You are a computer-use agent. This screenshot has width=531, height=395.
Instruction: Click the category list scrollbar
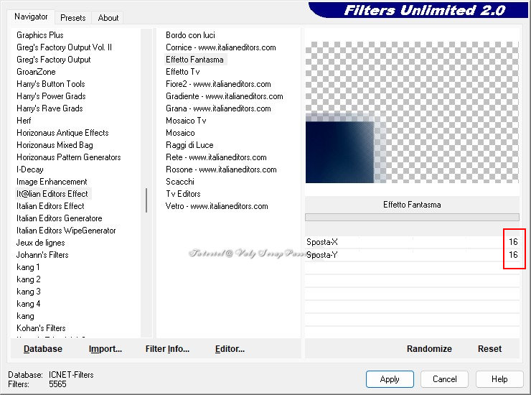pos(146,200)
